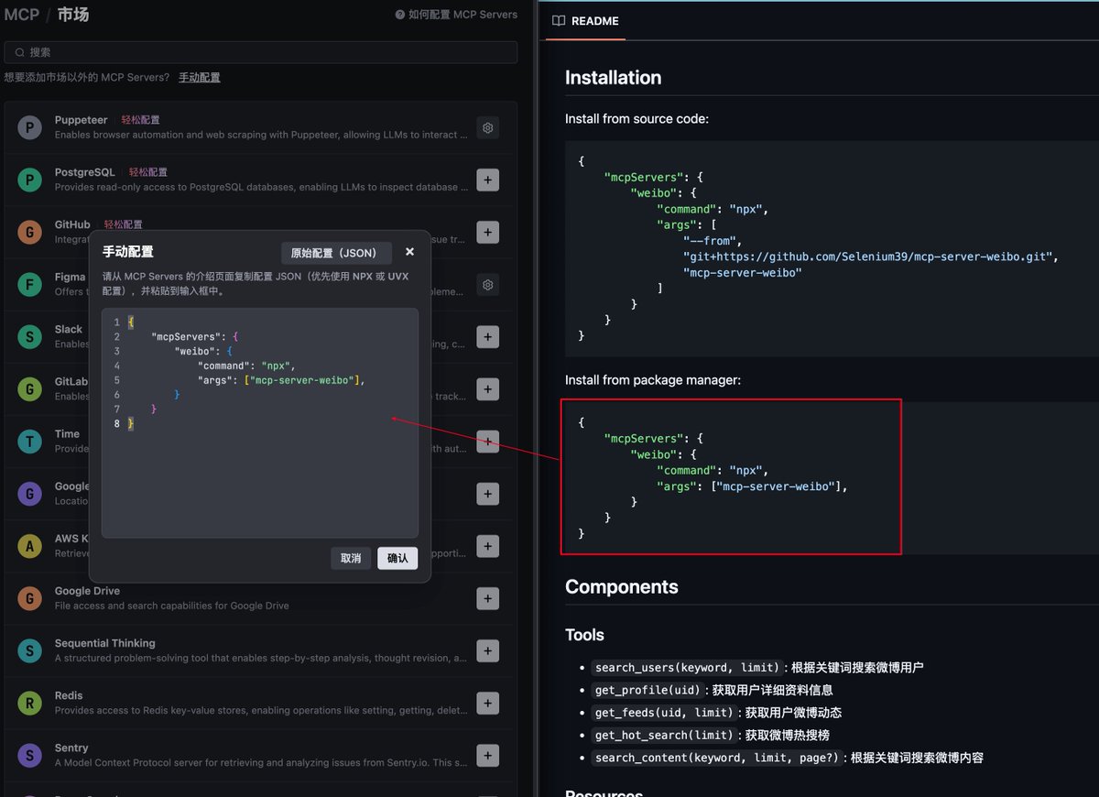Click the Sentry server name
Screen dimensions: 1099x797
click(x=71, y=748)
